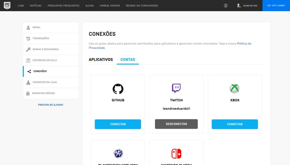290x165 pixels.
Task: Go to Transações section
Action: [51, 39]
